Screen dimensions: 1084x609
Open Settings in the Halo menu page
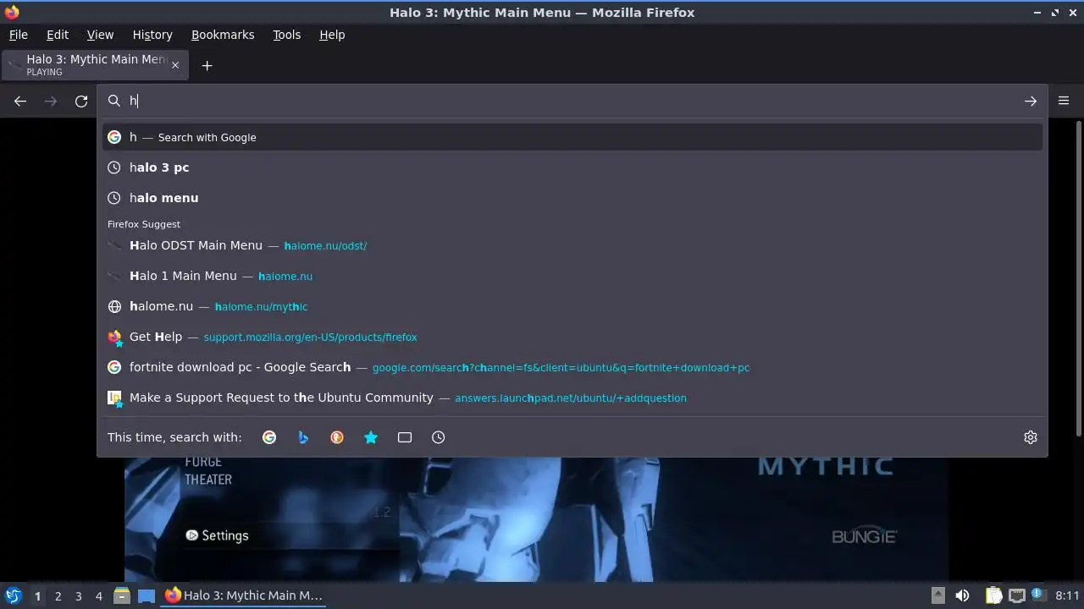pyautogui.click(x=217, y=535)
